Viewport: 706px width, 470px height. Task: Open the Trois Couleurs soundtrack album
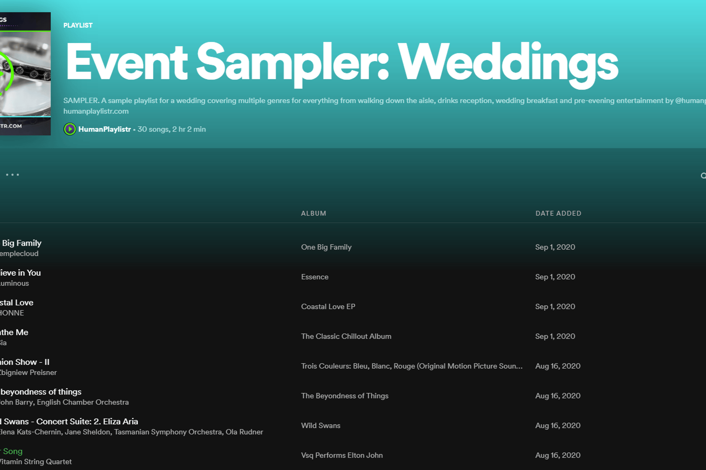[412, 366]
